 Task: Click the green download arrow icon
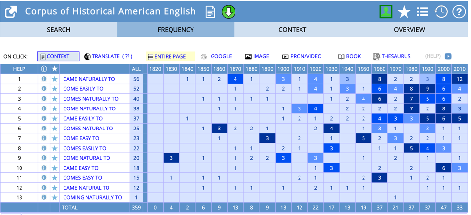tap(229, 12)
